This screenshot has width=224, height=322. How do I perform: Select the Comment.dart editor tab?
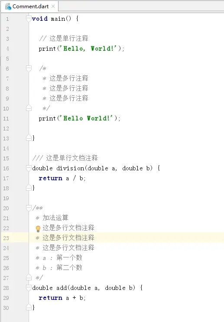coord(29,7)
